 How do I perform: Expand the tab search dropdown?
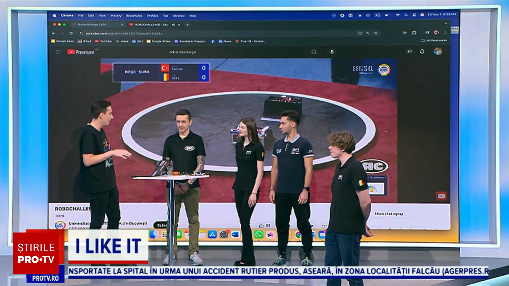[x=446, y=23]
